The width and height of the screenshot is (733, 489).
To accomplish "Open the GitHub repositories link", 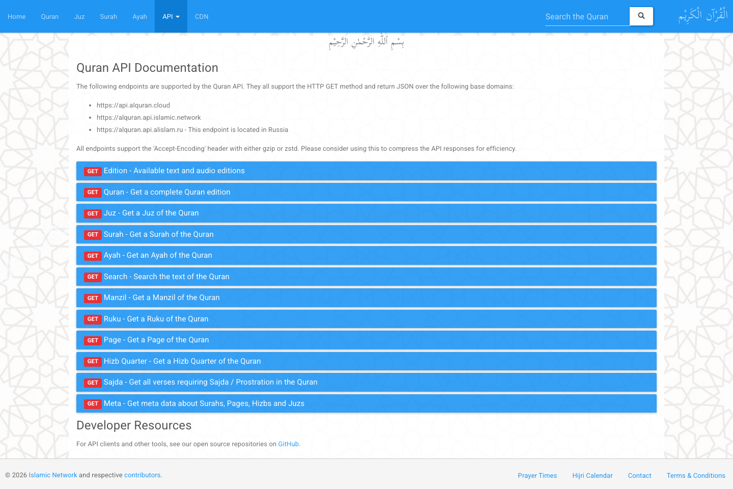I will [x=288, y=444].
